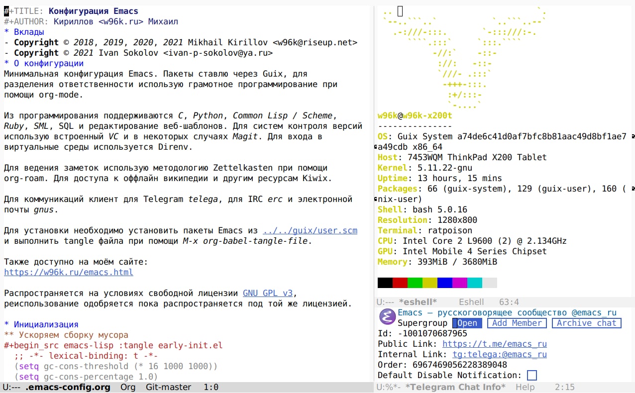The height and width of the screenshot is (393, 635).
Task: Click the w96k@w96k-x200t hostname text
Action: tap(415, 115)
